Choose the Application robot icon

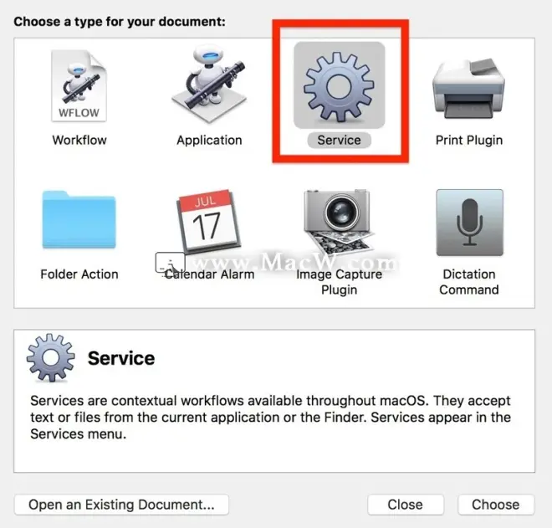209,85
